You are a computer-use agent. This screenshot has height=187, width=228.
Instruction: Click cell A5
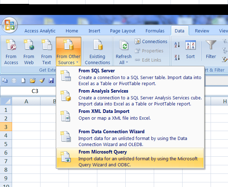point(26,144)
